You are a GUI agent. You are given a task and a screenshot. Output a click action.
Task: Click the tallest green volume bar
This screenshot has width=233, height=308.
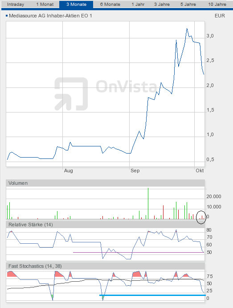click(x=148, y=204)
